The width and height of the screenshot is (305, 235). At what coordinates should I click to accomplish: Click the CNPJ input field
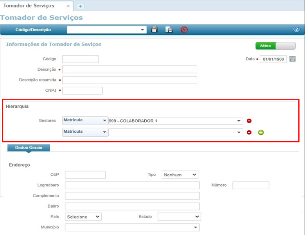(83, 91)
